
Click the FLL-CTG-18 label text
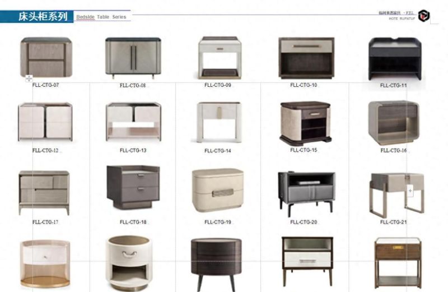point(133,222)
